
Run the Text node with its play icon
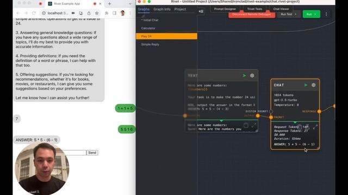click(244, 76)
